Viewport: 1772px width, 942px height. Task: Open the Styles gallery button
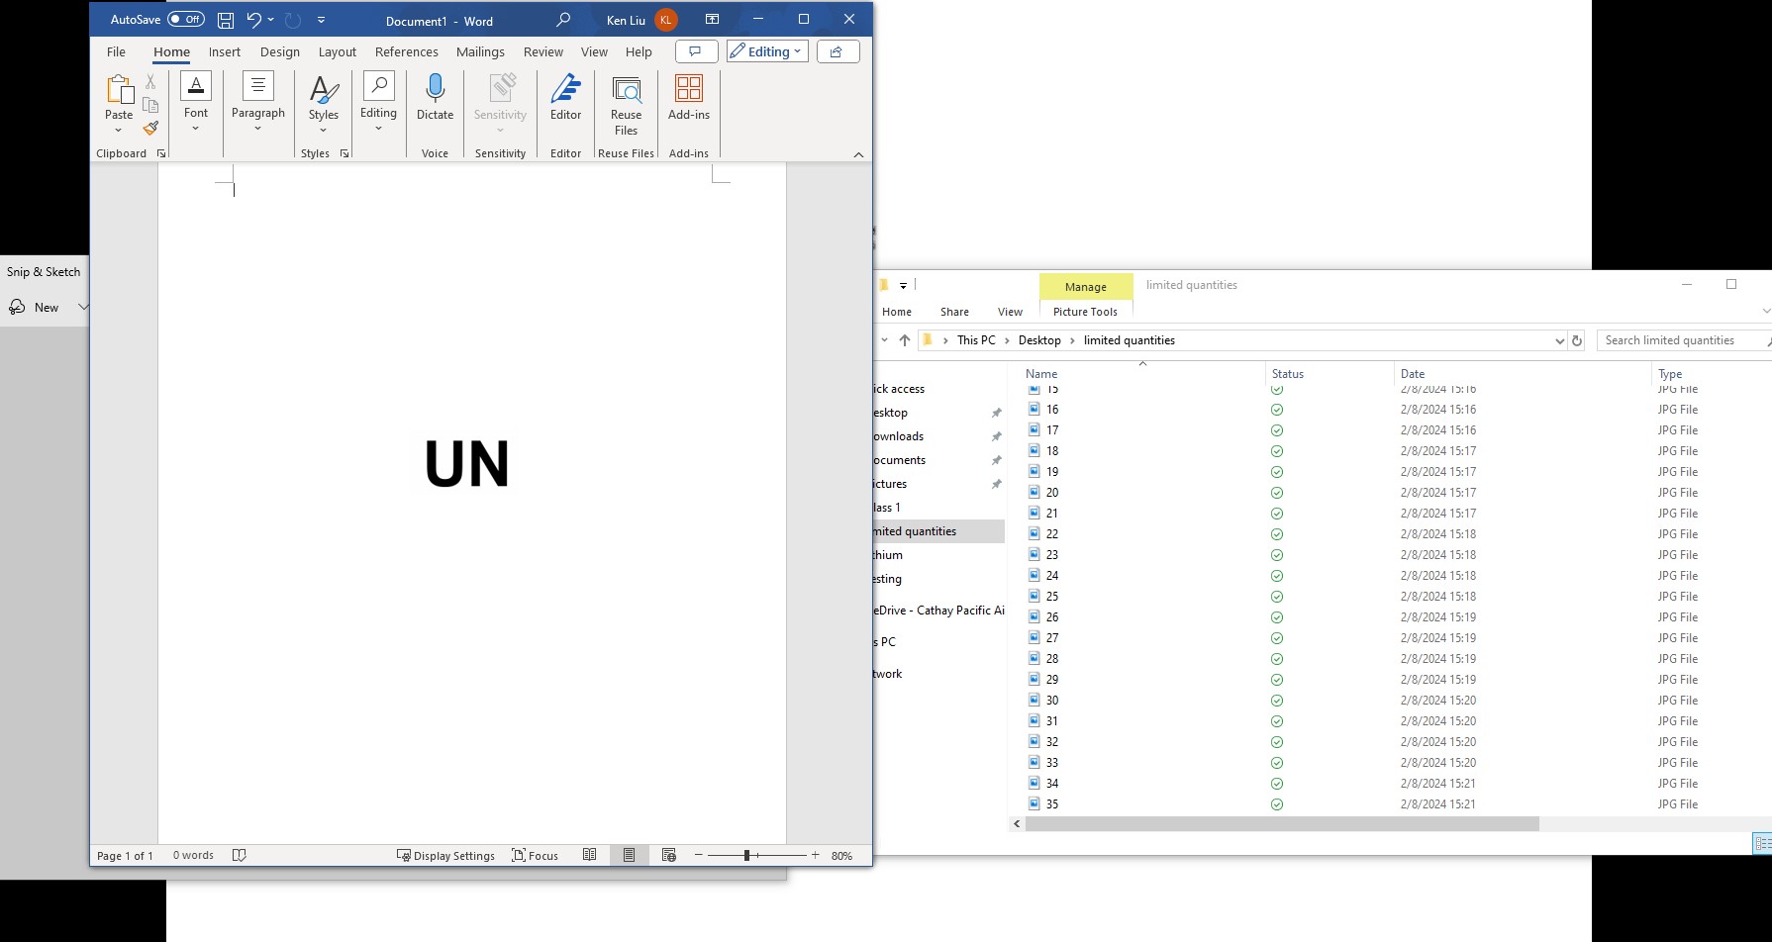coord(324,103)
